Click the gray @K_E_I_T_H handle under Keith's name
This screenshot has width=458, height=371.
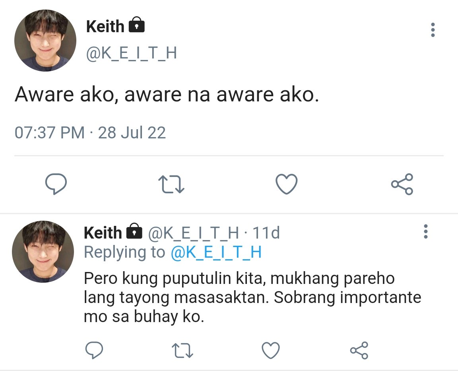(x=132, y=53)
